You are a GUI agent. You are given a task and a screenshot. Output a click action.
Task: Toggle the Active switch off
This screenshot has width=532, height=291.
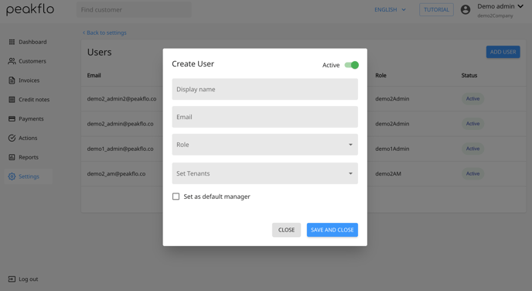coord(352,65)
